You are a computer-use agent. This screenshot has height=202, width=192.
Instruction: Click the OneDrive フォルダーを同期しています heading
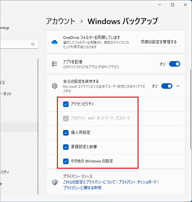(x=91, y=37)
